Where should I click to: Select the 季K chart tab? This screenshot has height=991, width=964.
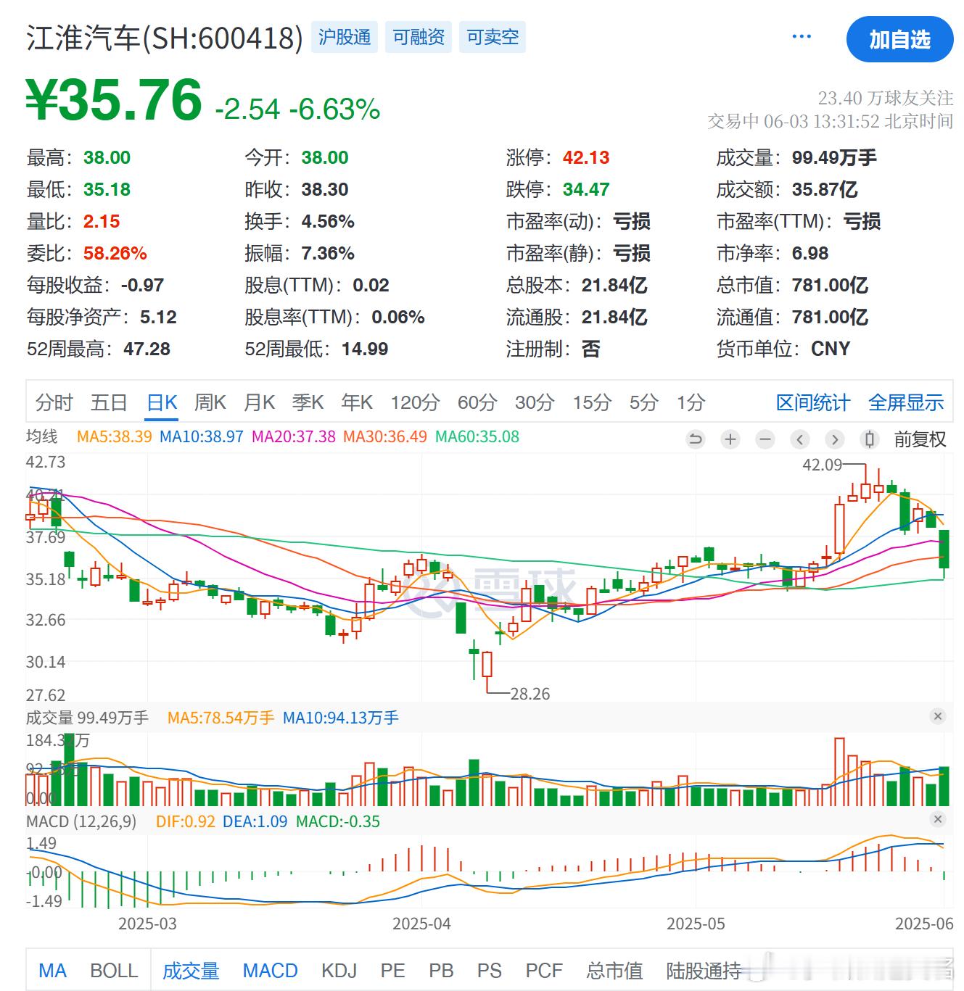pyautogui.click(x=308, y=402)
